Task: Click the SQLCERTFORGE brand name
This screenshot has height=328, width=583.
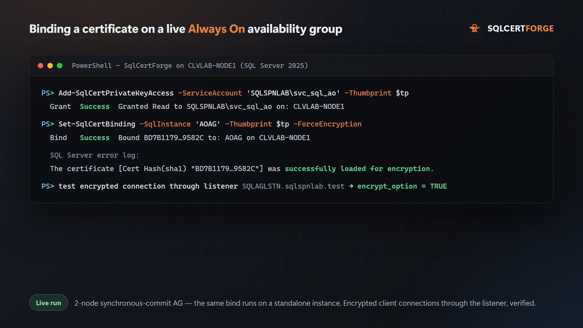Action: pos(521,29)
